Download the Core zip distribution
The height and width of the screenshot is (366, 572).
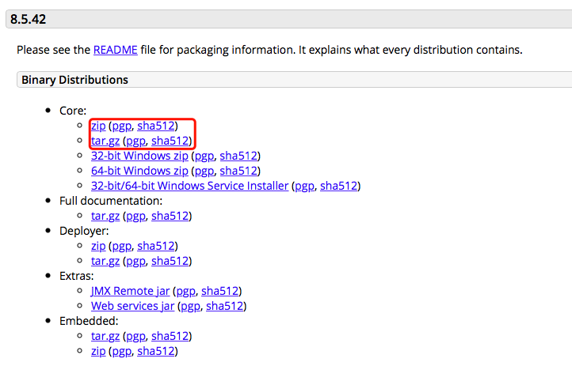pyautogui.click(x=98, y=126)
